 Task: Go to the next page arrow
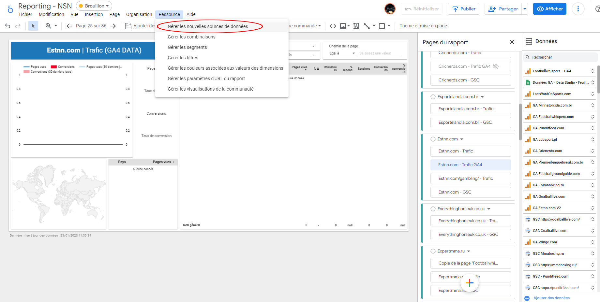[113, 26]
